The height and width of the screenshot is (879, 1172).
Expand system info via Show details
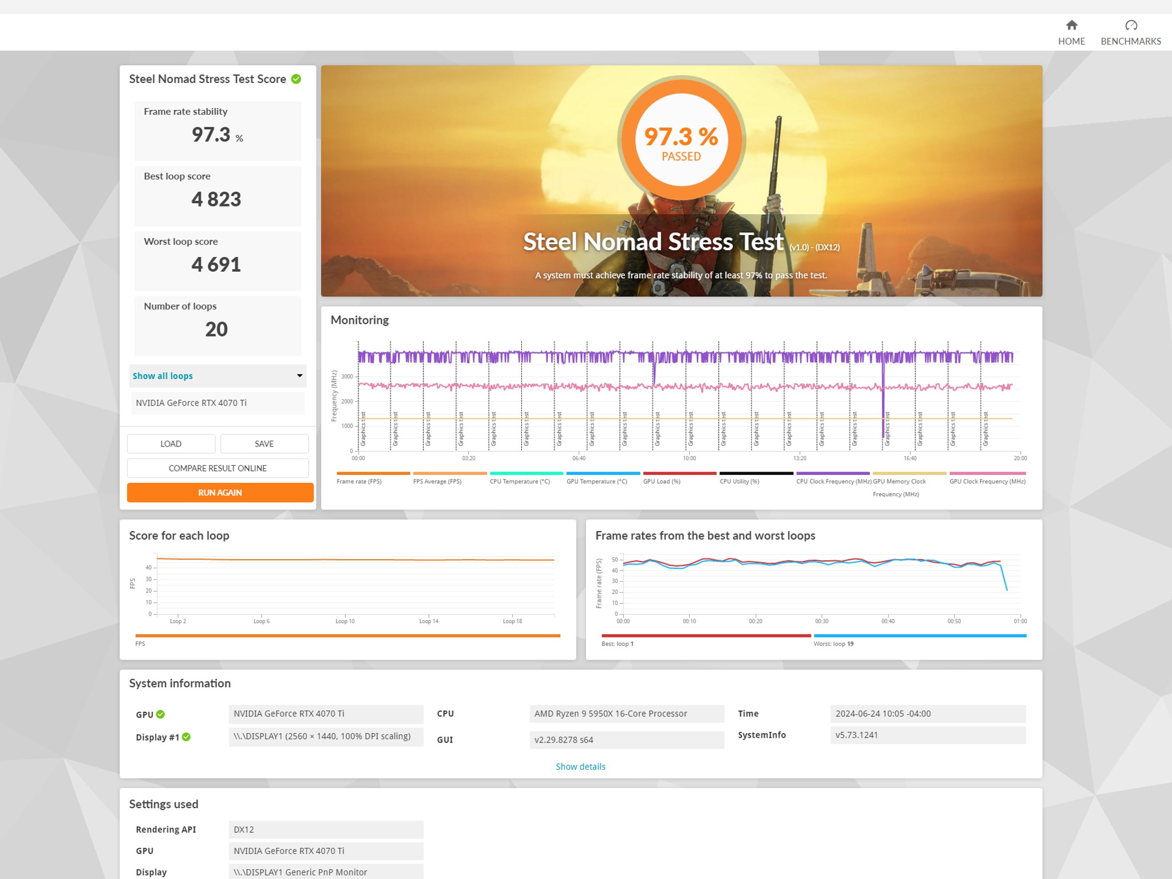tap(580, 766)
